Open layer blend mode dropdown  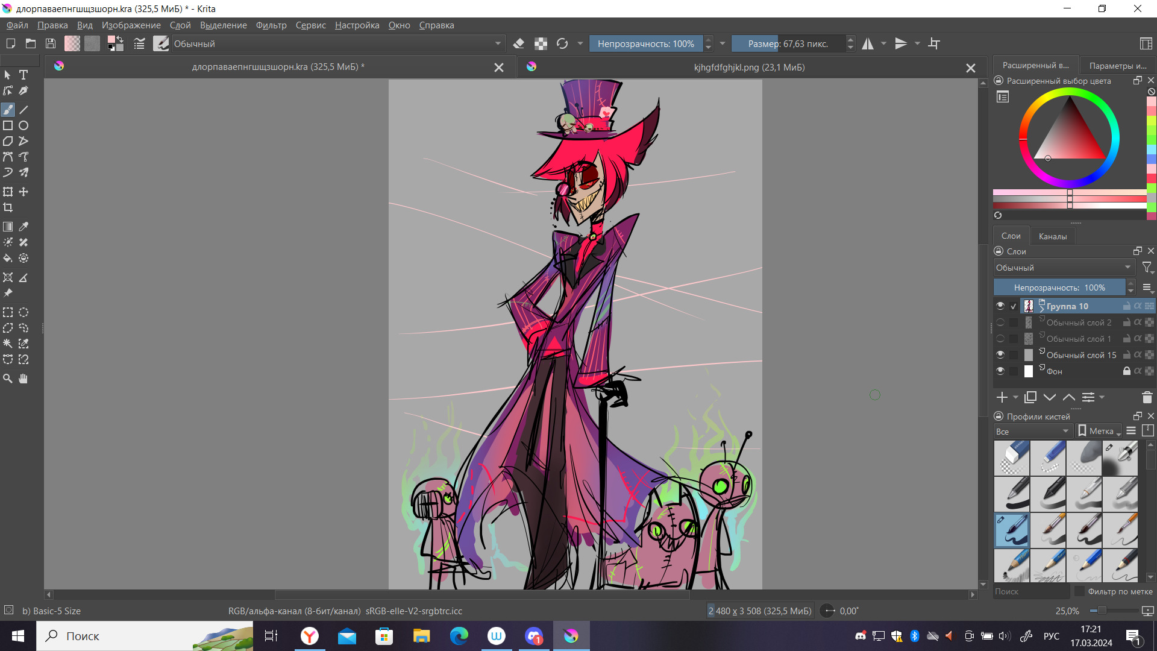click(1064, 268)
